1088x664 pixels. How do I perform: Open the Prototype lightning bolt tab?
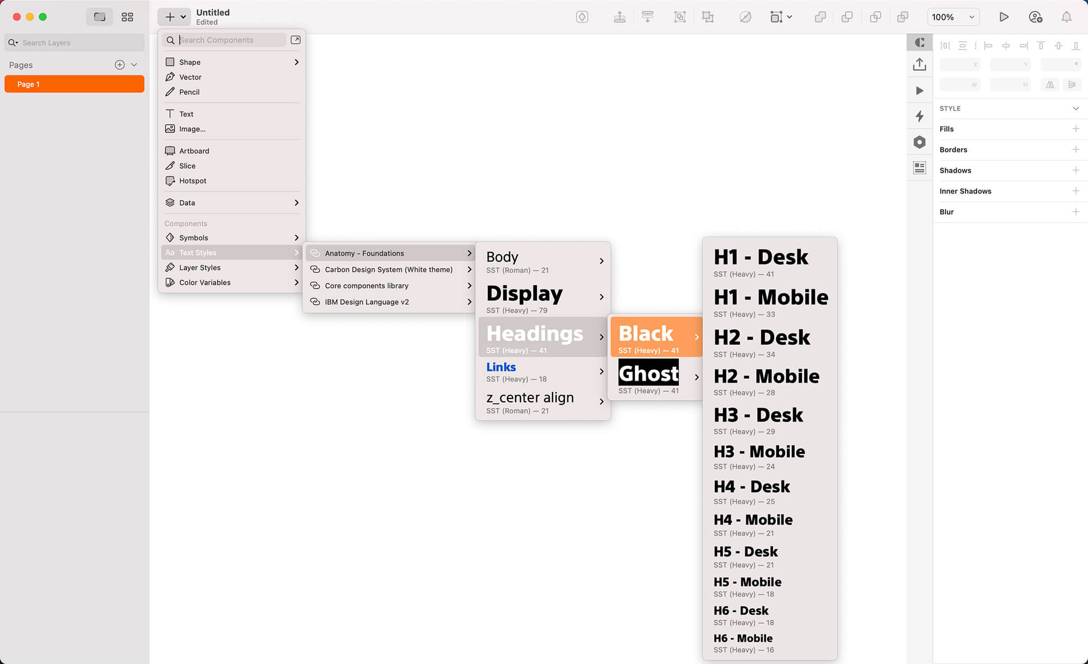point(919,116)
